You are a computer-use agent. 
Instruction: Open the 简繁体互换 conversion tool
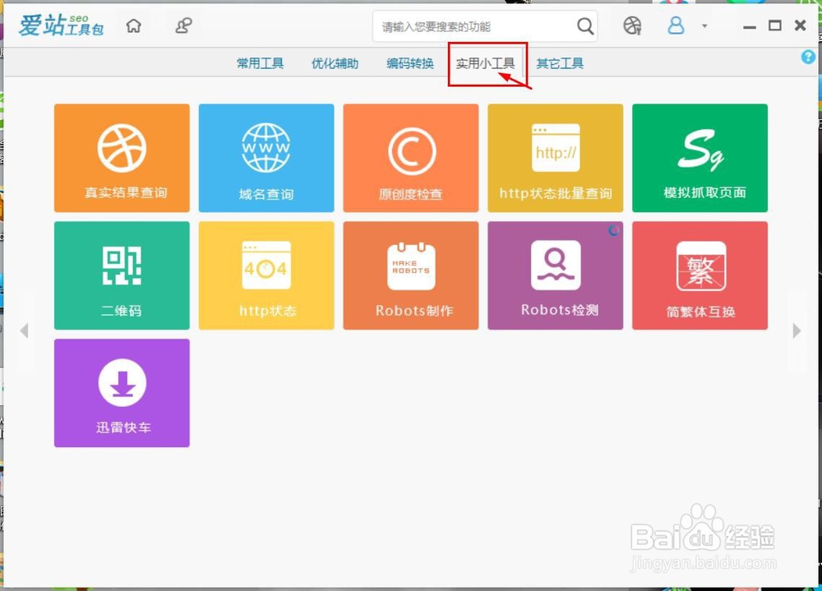[x=700, y=275]
